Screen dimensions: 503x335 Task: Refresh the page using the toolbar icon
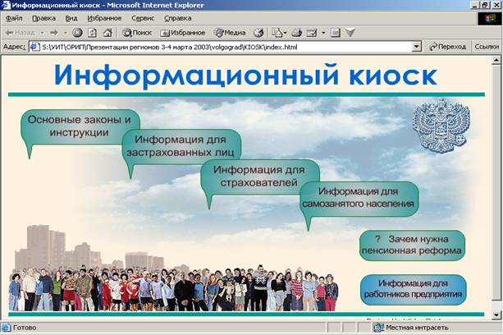coord(91,33)
